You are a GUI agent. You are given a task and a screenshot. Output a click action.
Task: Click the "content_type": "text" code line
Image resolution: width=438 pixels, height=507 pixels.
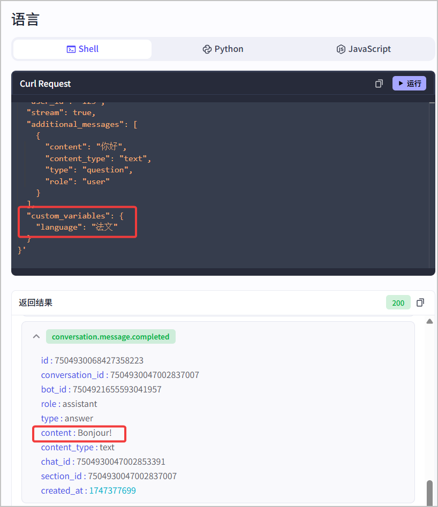[x=98, y=159]
